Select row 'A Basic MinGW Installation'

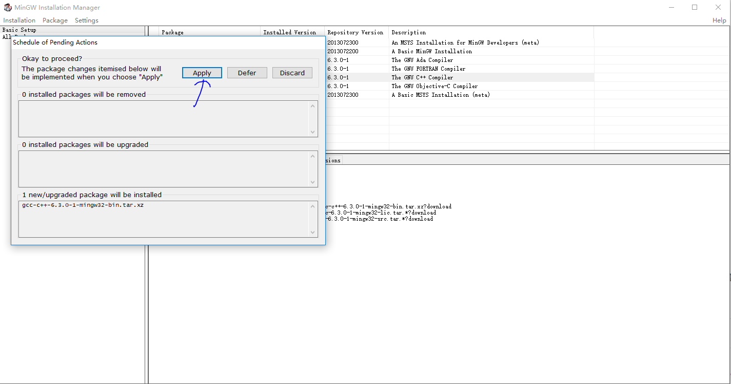[x=460, y=51]
